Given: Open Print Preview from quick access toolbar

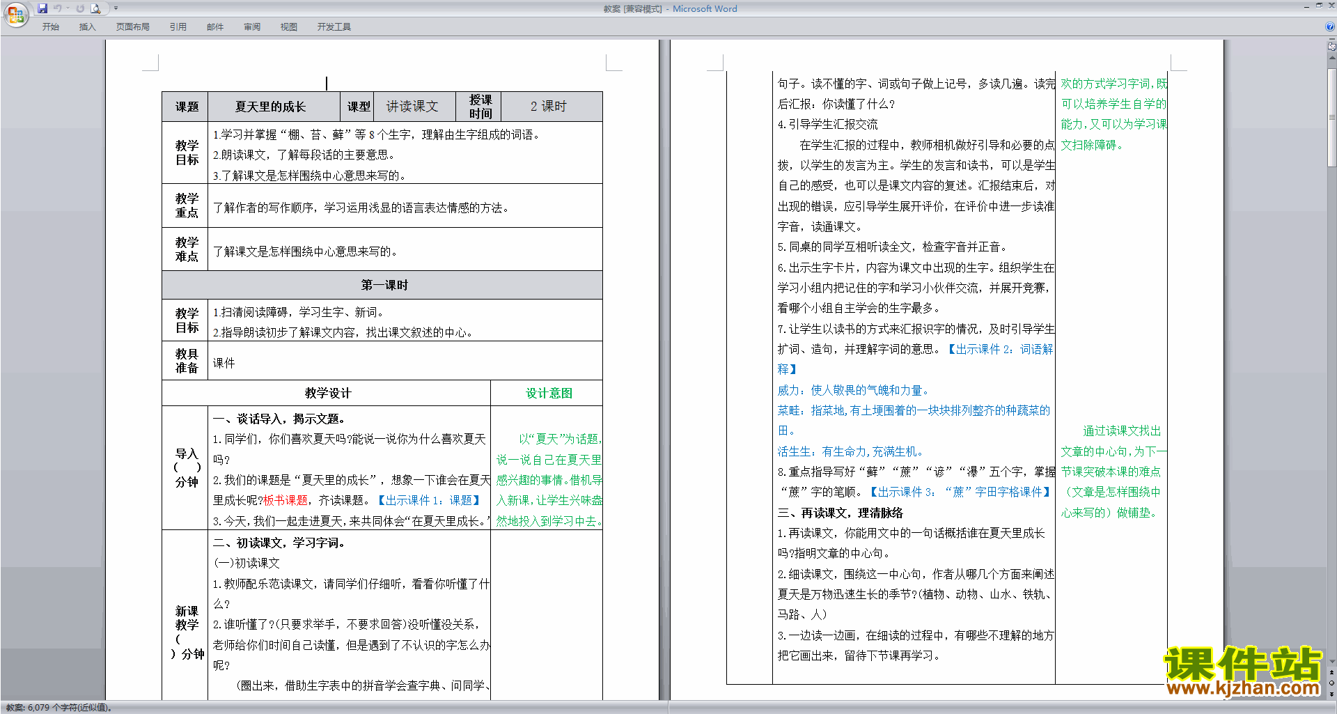Looking at the screenshot, I should [x=96, y=8].
